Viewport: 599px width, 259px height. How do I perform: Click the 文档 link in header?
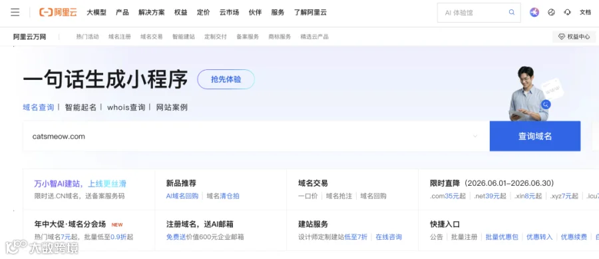(x=585, y=13)
